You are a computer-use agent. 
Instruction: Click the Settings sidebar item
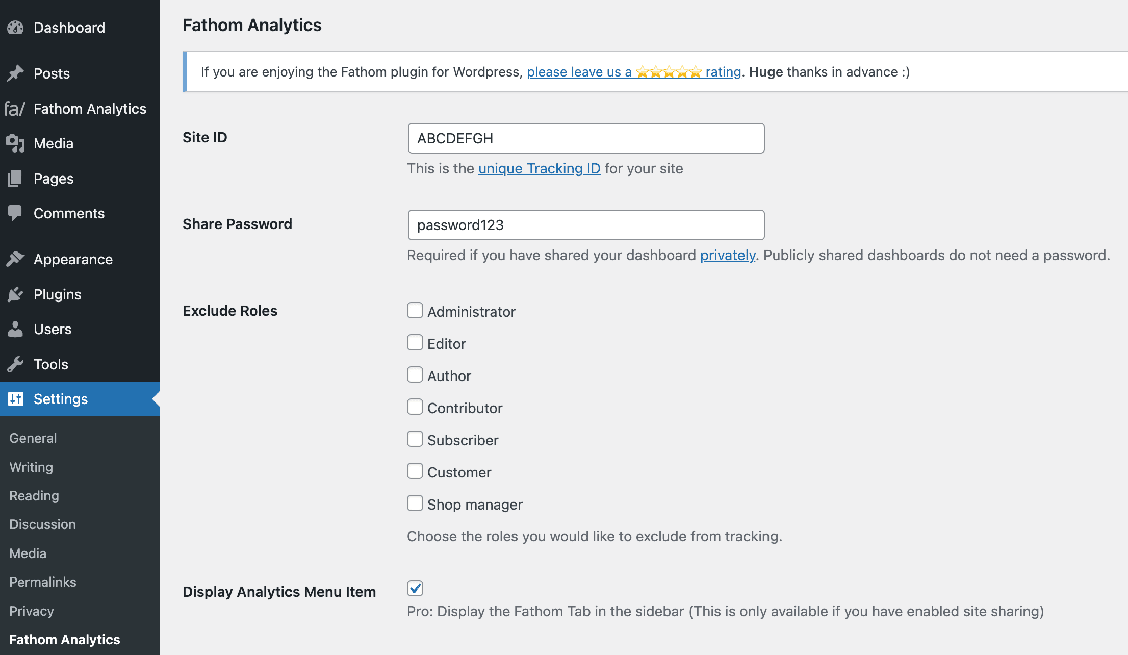point(60,398)
